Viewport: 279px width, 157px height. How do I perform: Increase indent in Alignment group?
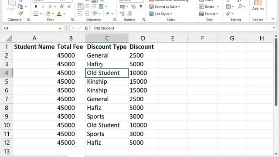point(87,14)
